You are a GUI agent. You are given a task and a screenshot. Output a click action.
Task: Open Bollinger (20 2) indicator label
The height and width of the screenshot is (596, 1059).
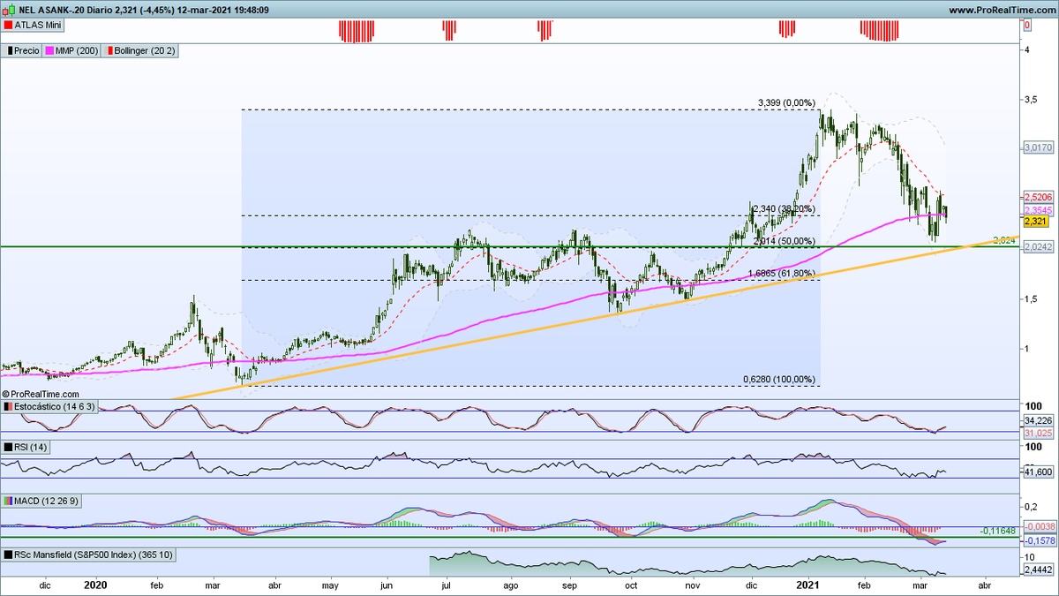[x=139, y=51]
